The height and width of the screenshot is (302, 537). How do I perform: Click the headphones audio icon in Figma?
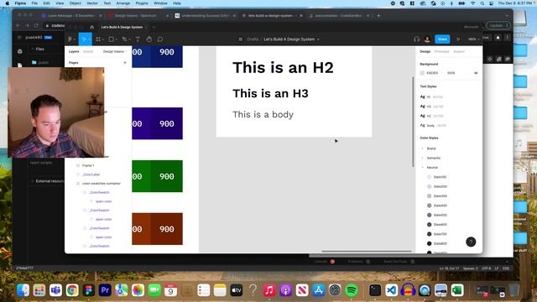(416, 39)
